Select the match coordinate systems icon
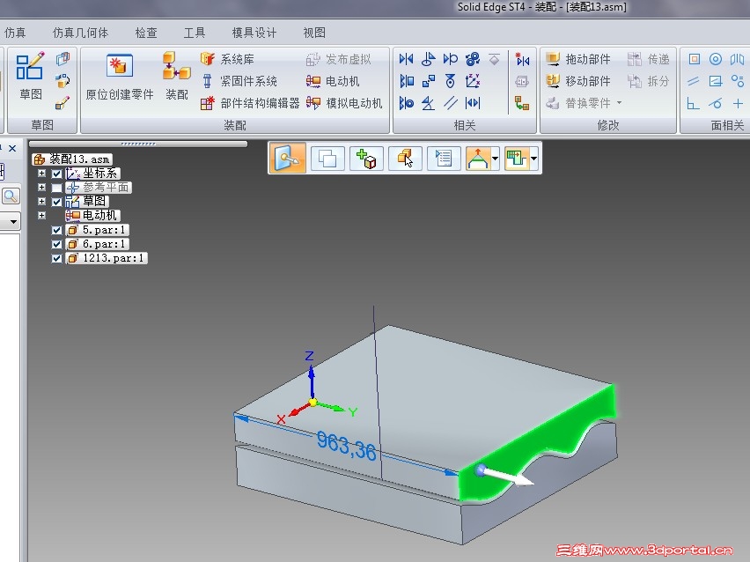 point(473,81)
